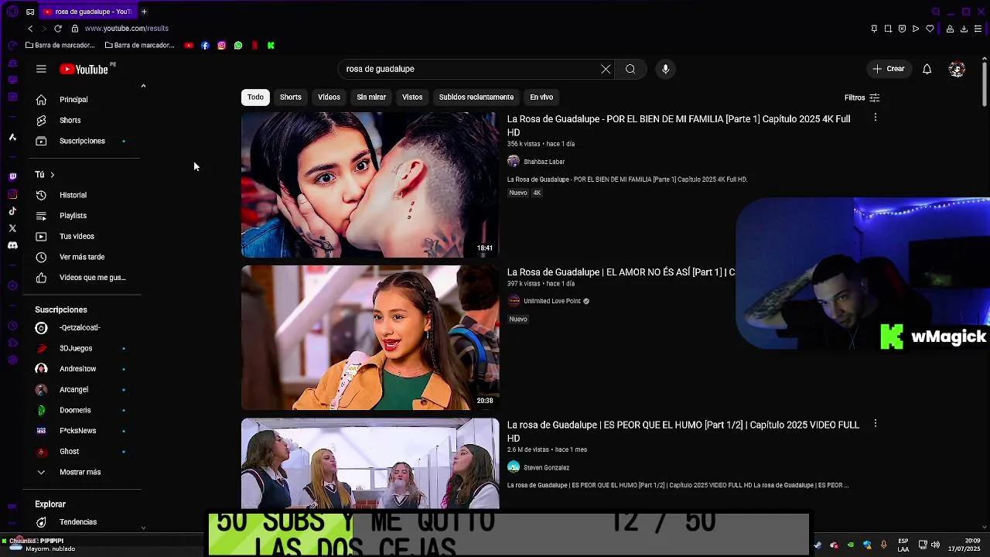Expand subscriptions with Mostrar más
Viewport: 990px width, 557px height.
coord(80,472)
